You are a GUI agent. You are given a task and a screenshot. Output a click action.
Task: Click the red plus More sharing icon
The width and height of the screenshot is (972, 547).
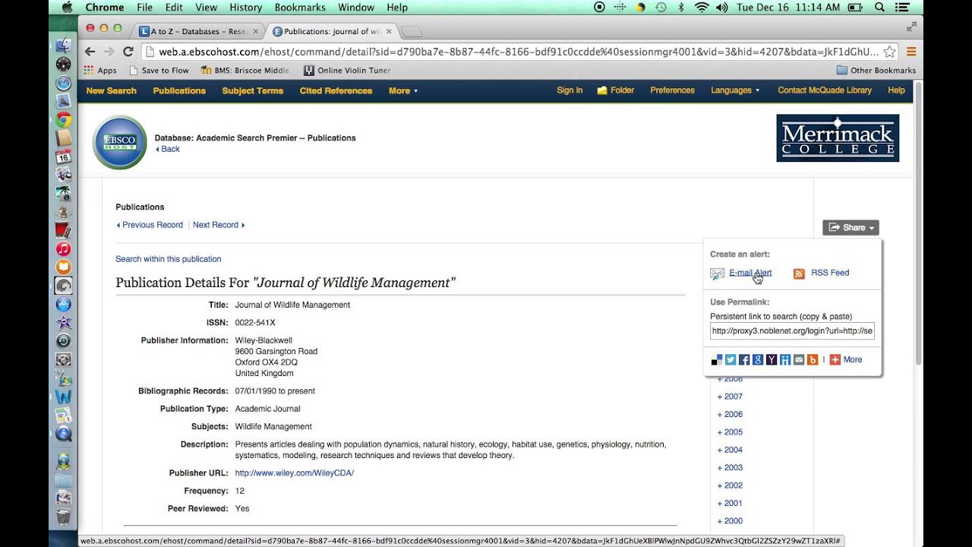coord(835,359)
